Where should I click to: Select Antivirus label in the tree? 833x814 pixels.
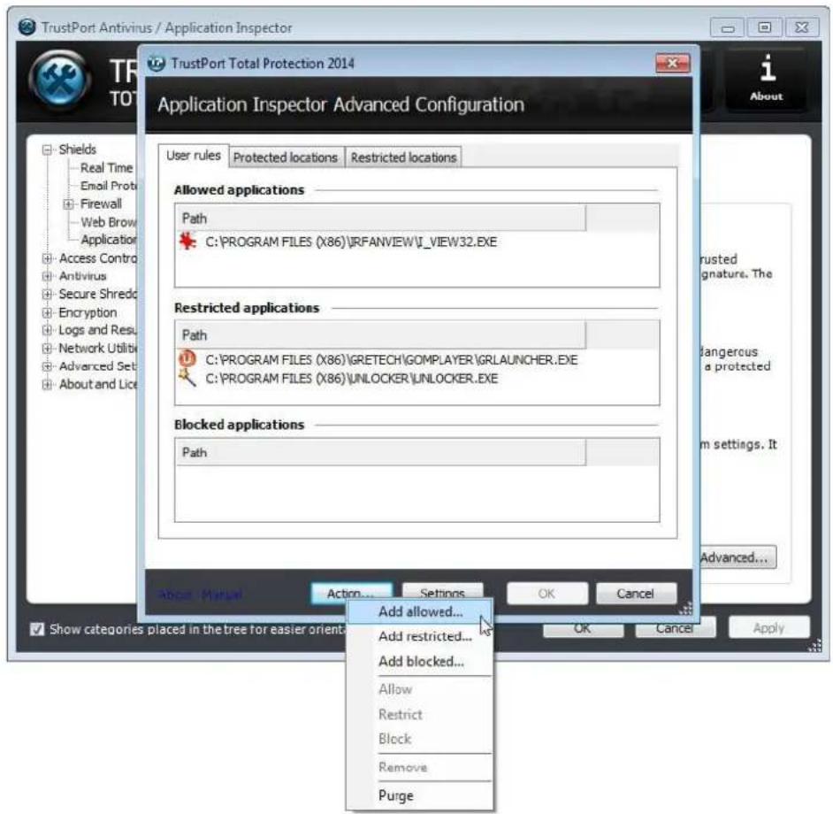tap(83, 276)
